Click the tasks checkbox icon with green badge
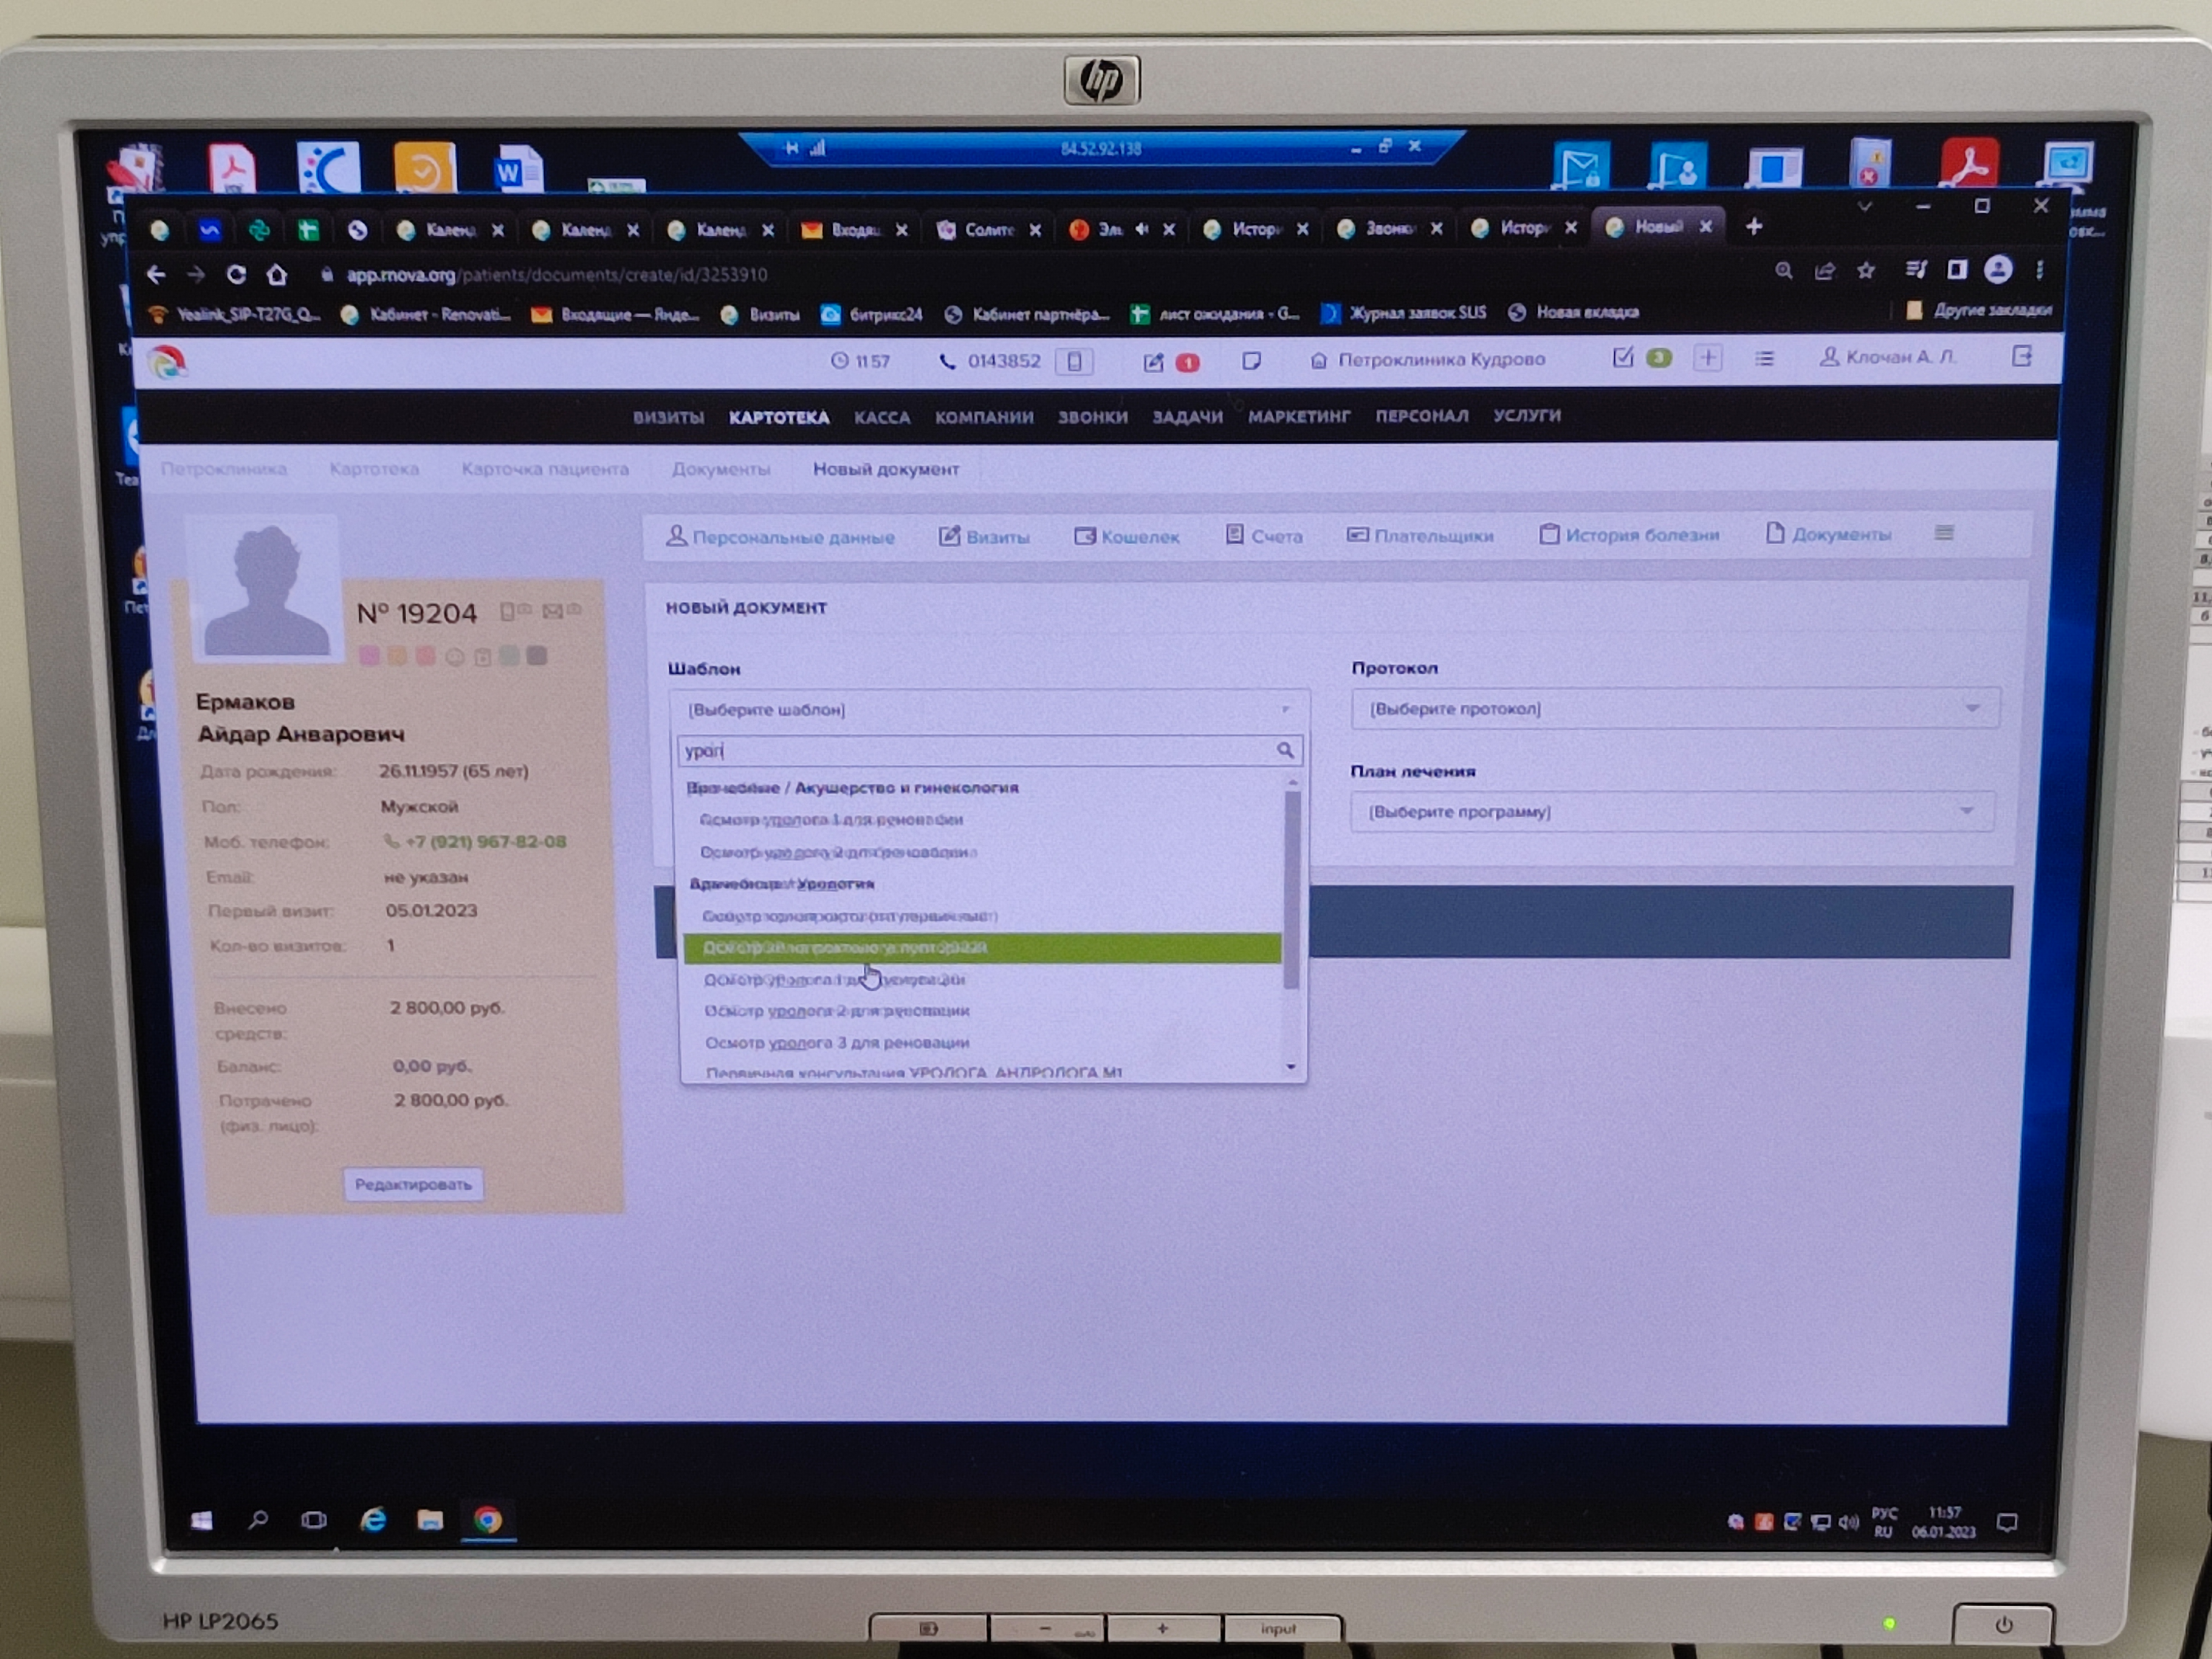Screen dimensions: 2212x1659 pyautogui.click(x=1623, y=358)
